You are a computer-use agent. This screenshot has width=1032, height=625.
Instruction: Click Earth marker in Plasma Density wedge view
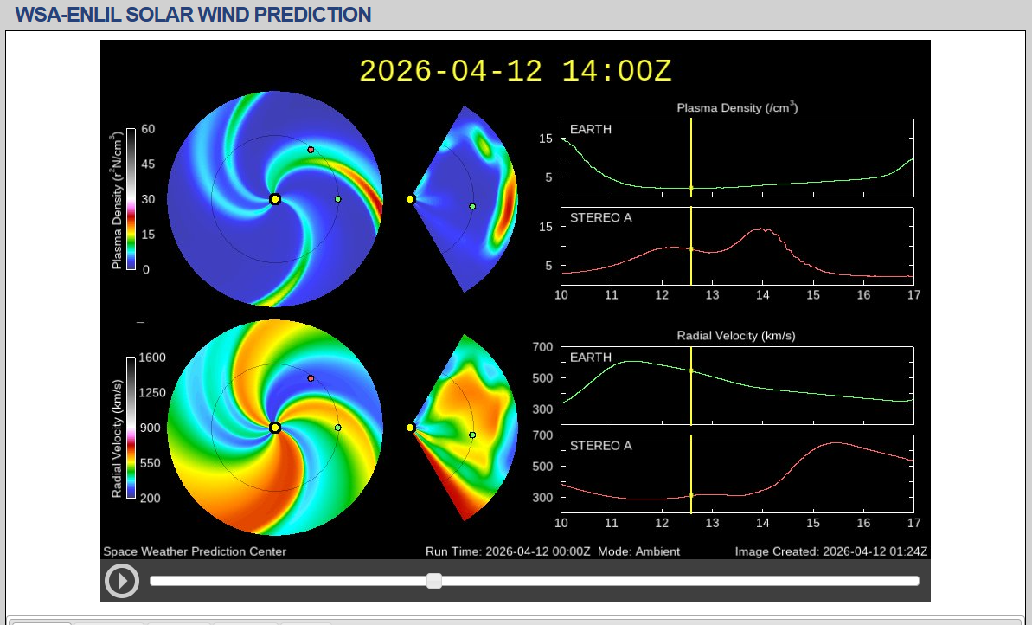point(472,206)
